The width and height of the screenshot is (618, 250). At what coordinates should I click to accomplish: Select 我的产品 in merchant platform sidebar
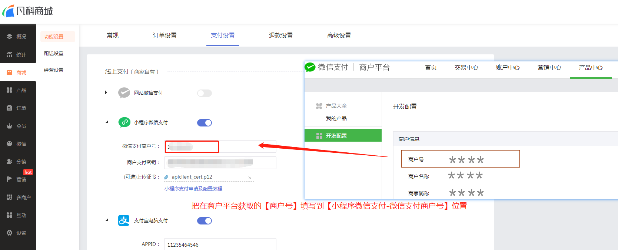[x=336, y=118]
